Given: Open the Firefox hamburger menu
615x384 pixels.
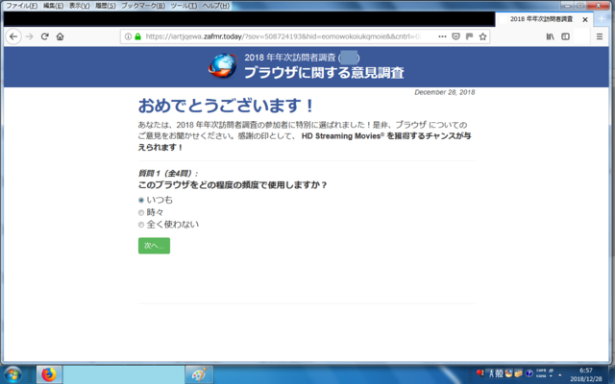Looking at the screenshot, I should [x=600, y=36].
